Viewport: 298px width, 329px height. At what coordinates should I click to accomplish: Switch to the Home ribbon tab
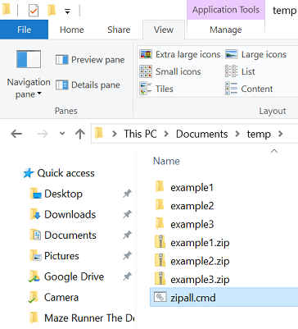pos(72,30)
